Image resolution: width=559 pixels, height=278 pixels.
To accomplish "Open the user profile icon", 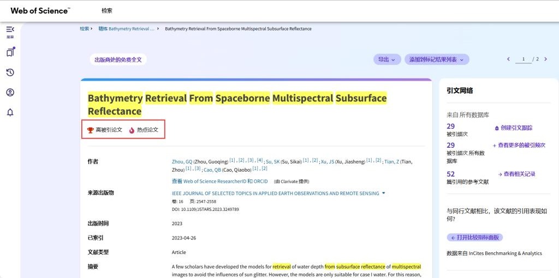I will click(x=10, y=92).
